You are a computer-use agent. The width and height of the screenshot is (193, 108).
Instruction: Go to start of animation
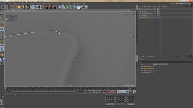(85, 92)
